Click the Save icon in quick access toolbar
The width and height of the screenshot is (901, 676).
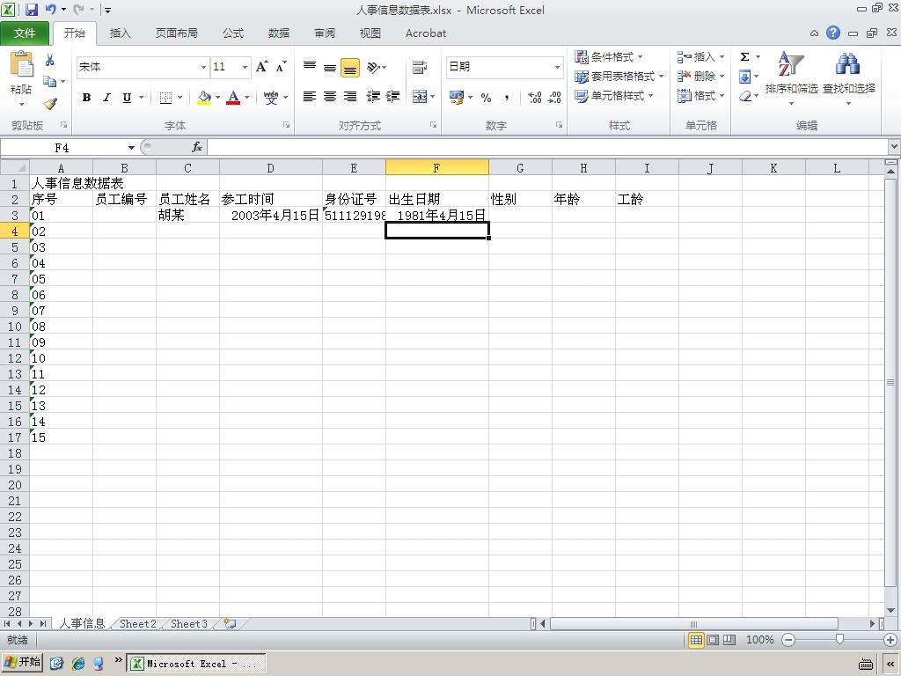[x=31, y=10]
